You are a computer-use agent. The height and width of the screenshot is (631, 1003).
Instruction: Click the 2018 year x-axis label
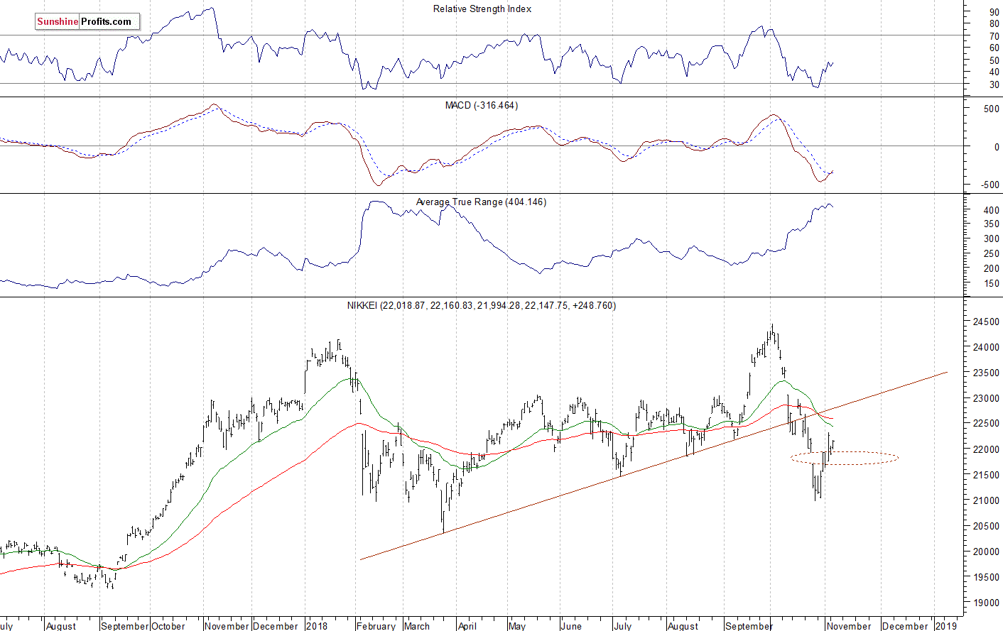click(x=317, y=626)
